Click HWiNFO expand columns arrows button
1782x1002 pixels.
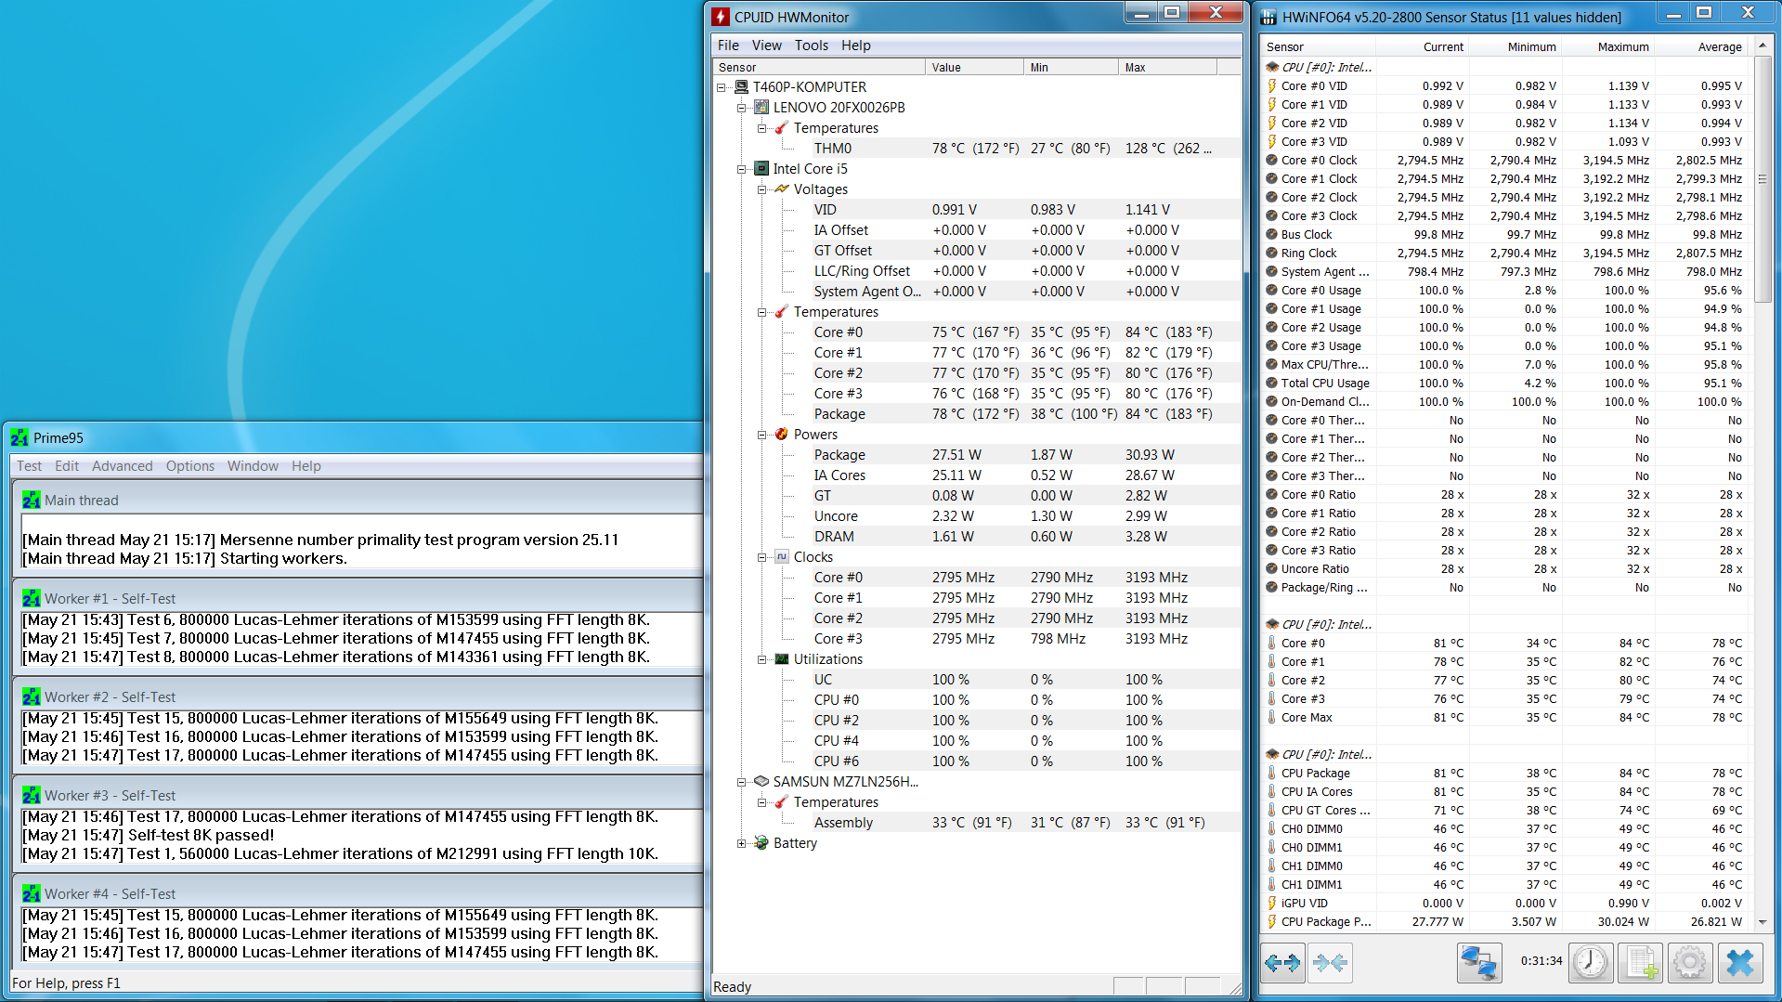point(1282,963)
